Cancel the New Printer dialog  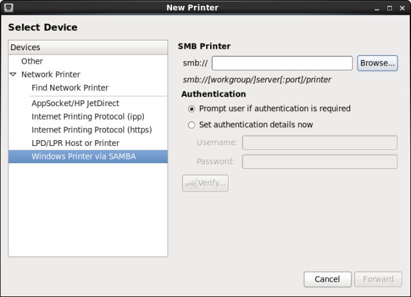click(x=327, y=279)
